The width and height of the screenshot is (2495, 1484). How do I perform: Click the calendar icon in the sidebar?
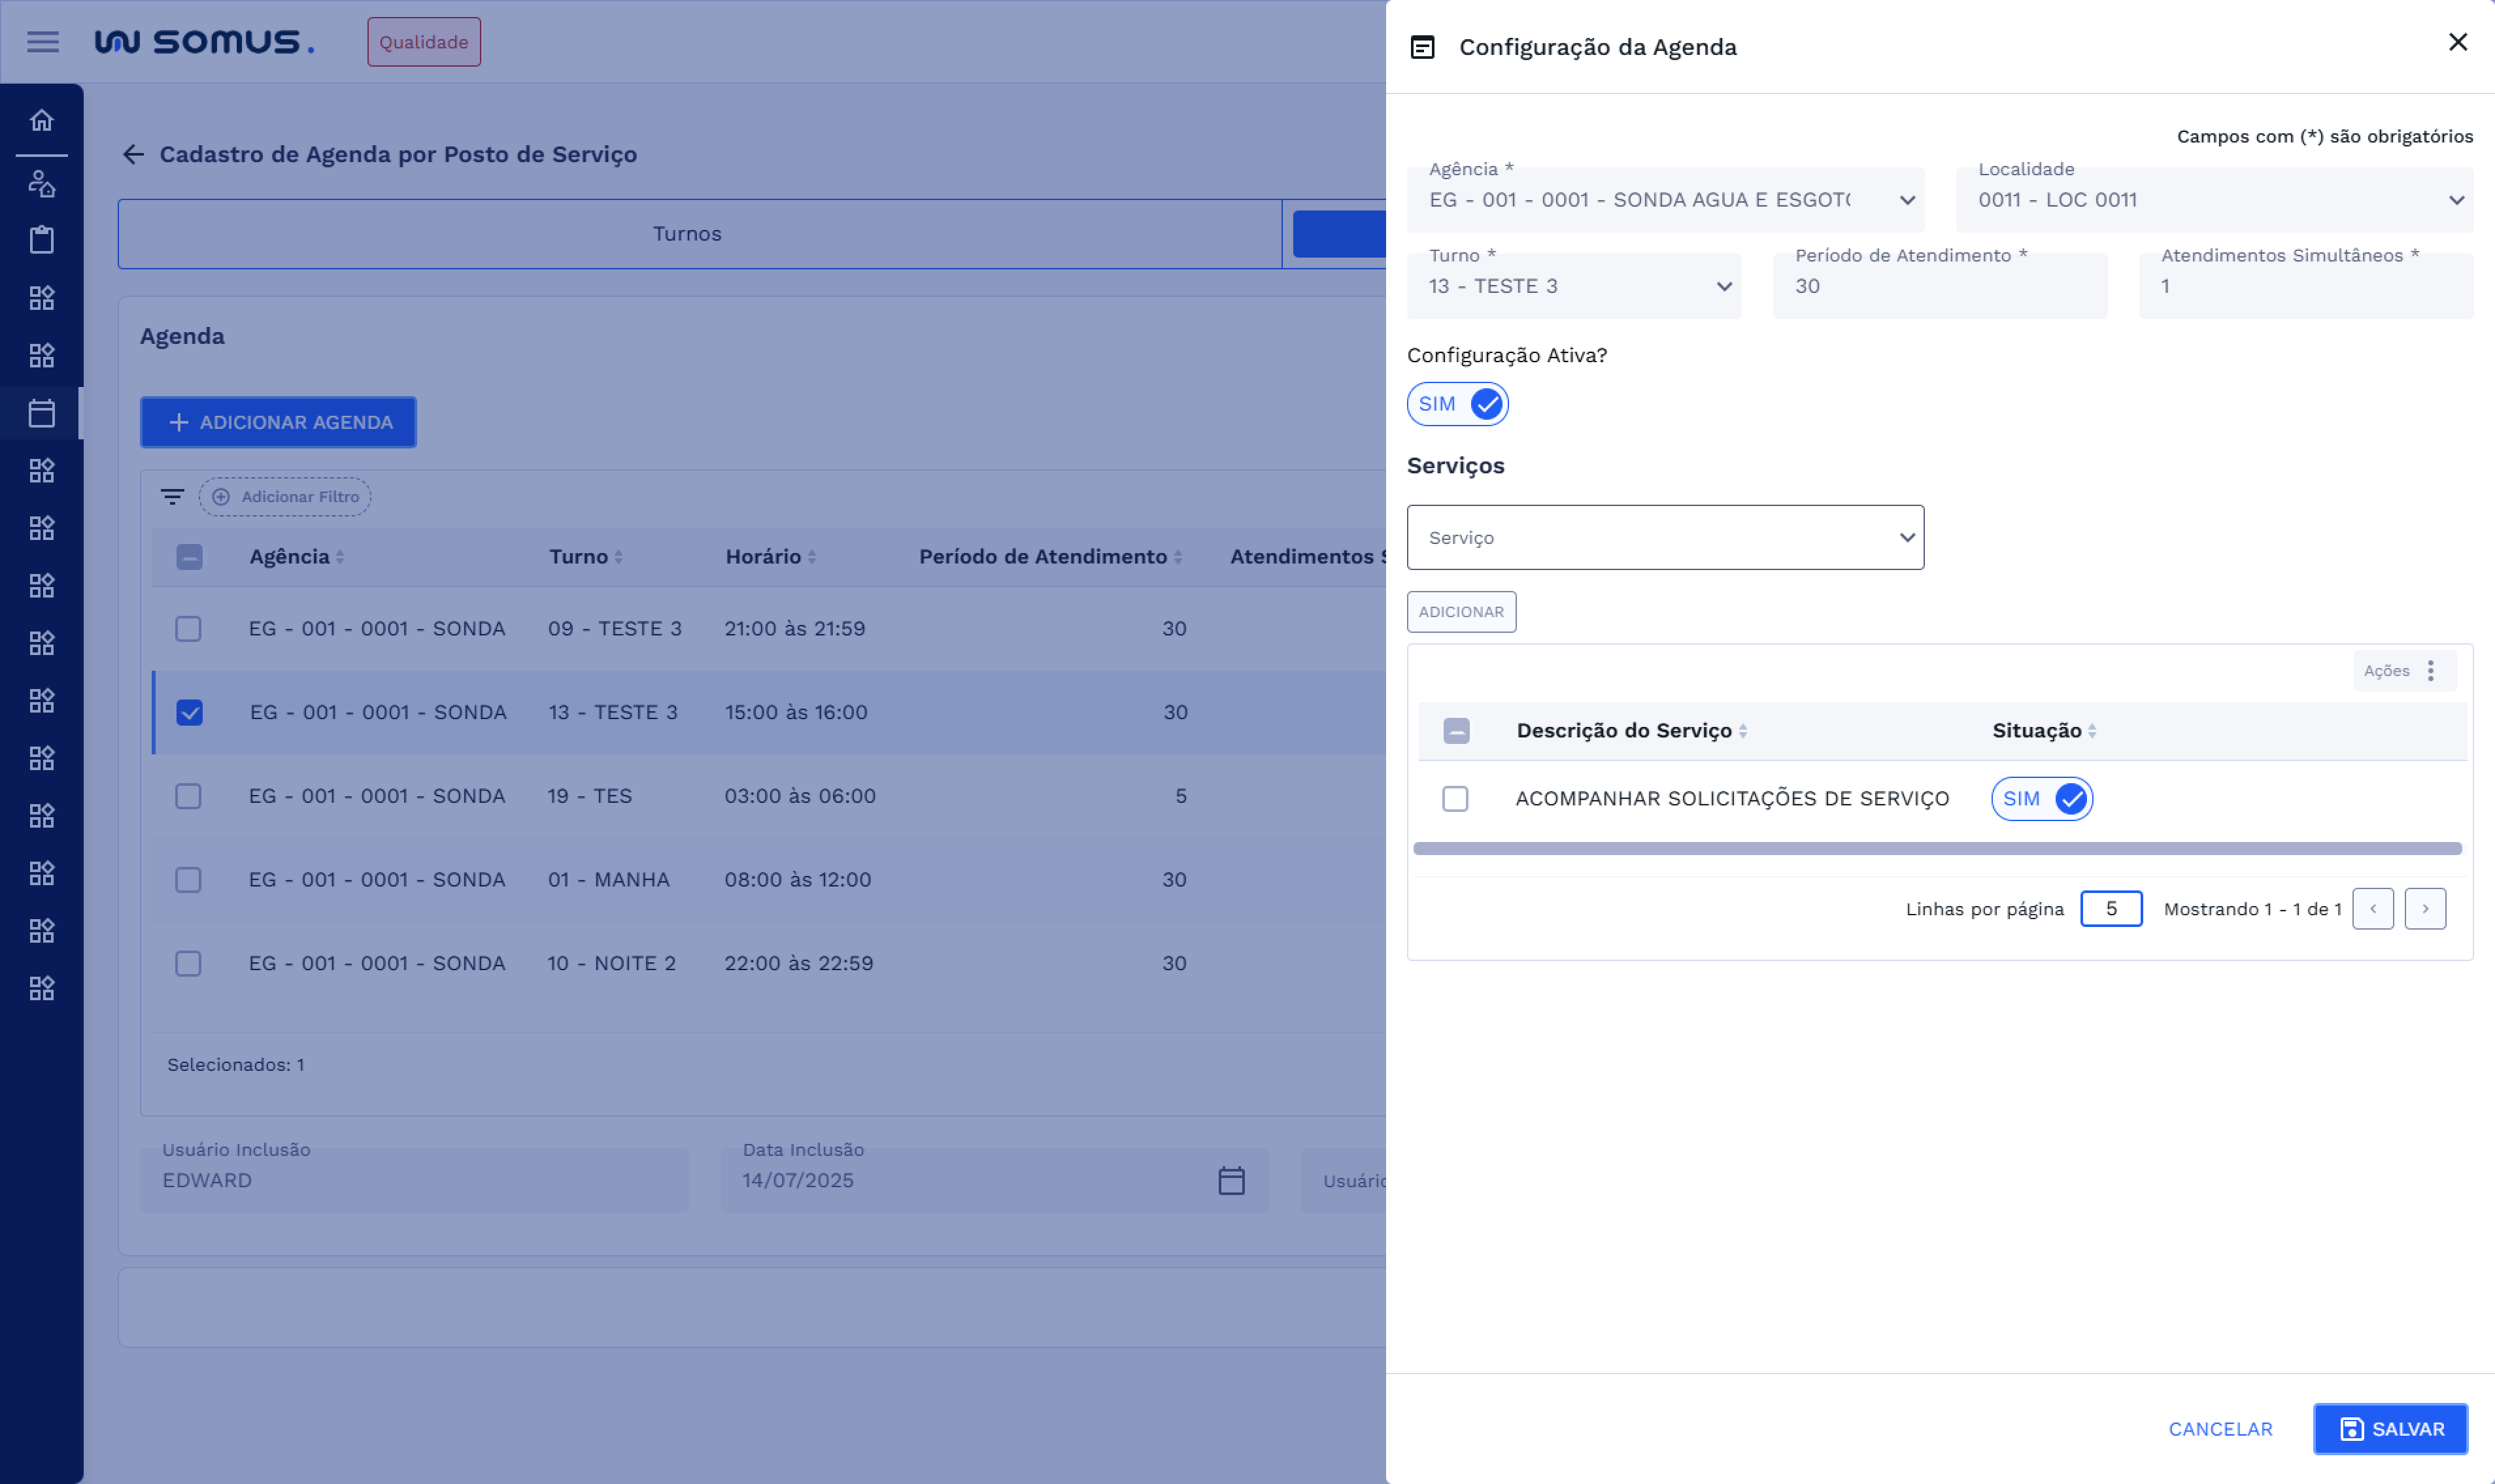42,413
